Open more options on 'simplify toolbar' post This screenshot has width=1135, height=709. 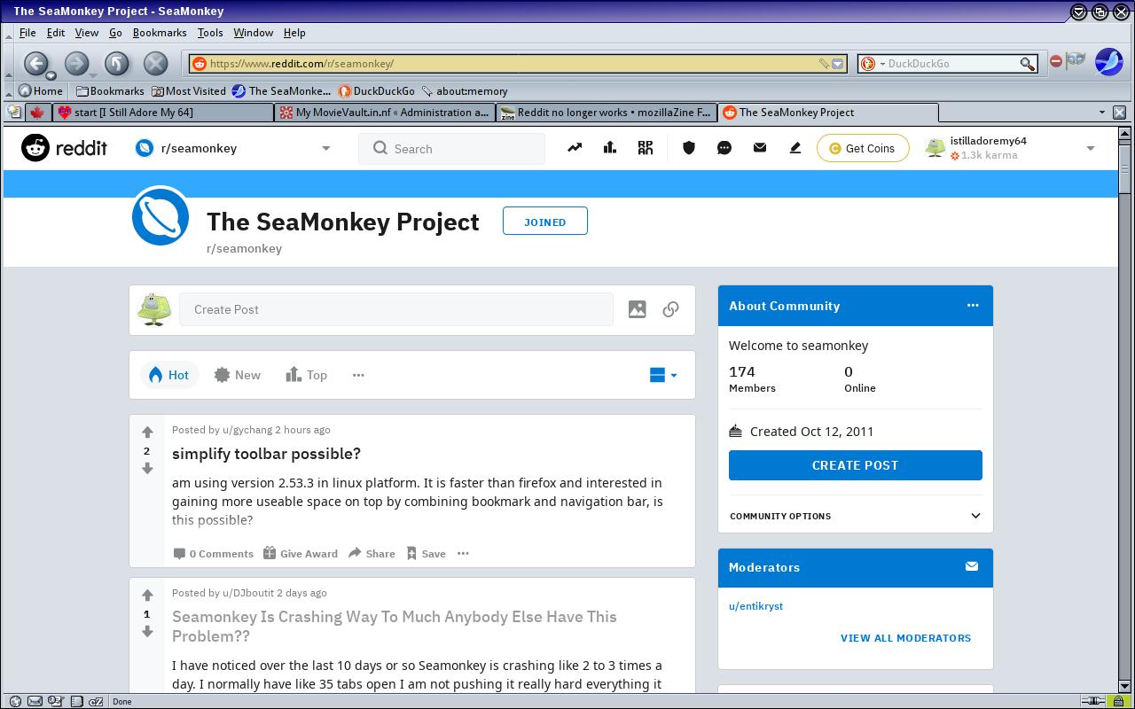click(x=463, y=553)
